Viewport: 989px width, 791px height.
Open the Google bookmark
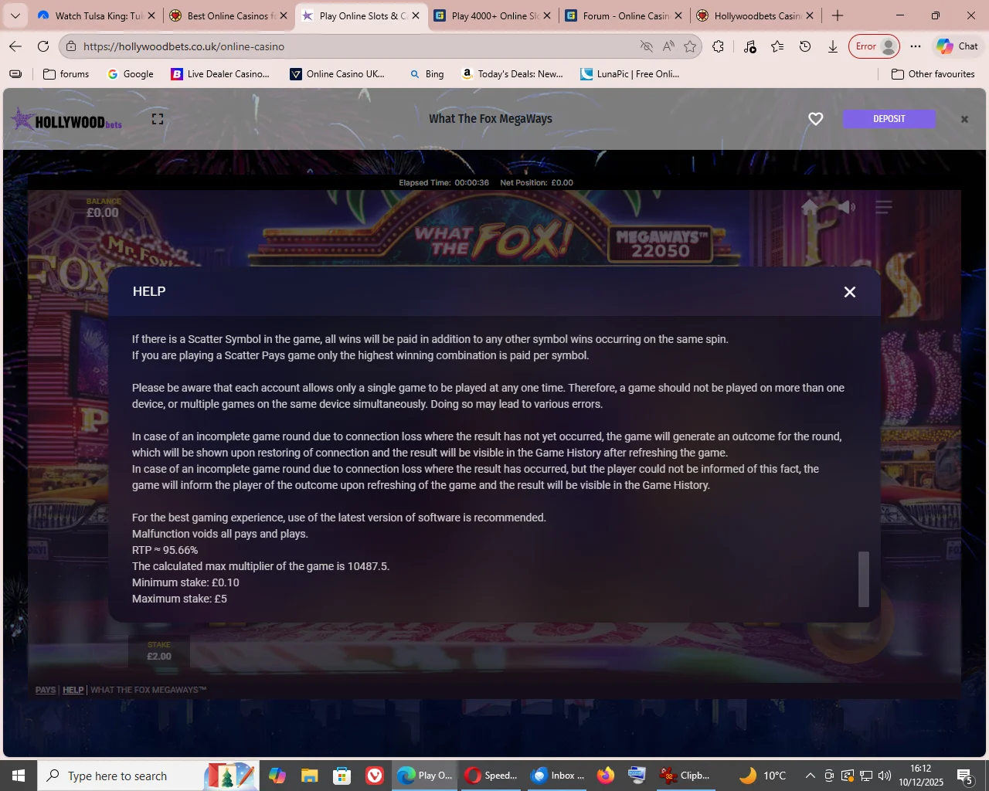[x=131, y=74]
